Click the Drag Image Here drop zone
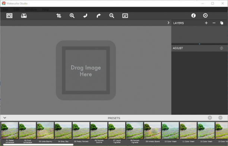This screenshot has width=228, height=146. tap(86, 70)
